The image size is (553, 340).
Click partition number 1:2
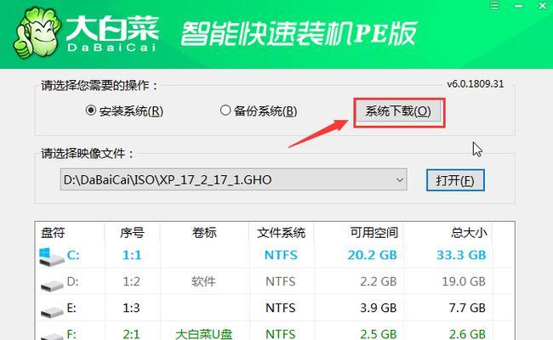pos(132,281)
